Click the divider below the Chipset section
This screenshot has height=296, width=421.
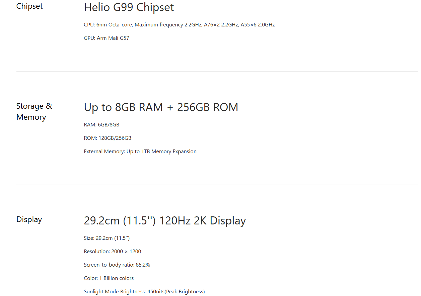pyautogui.click(x=217, y=71)
